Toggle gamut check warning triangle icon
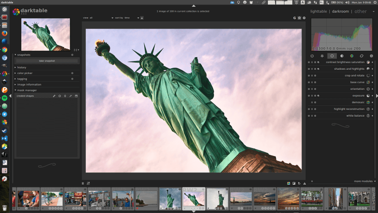Image resolution: width=378 pixels, height=213 pixels. click(x=304, y=183)
